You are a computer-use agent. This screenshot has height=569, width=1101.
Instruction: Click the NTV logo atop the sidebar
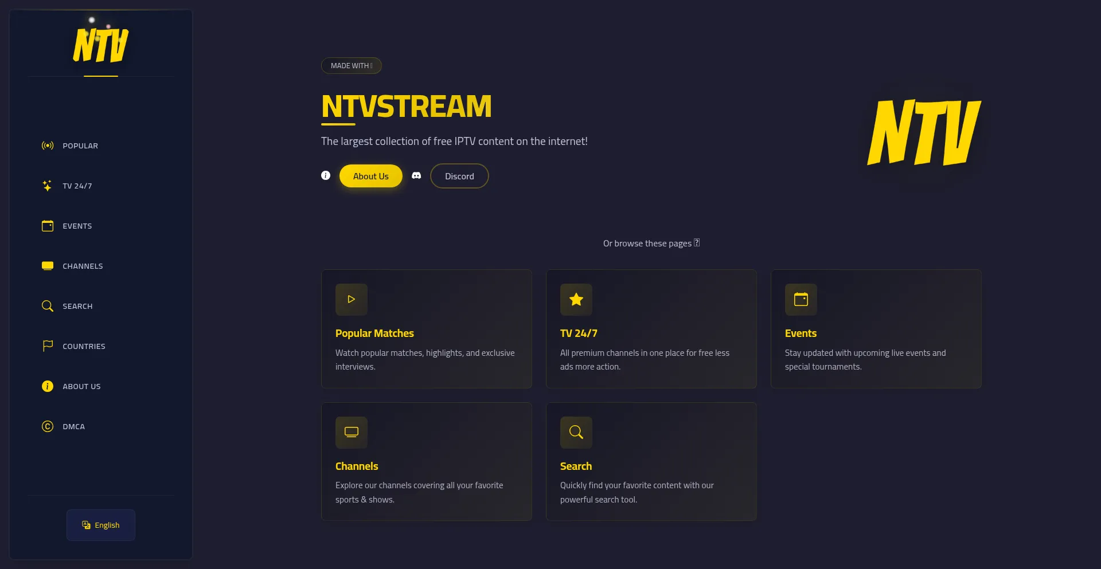tap(101, 45)
